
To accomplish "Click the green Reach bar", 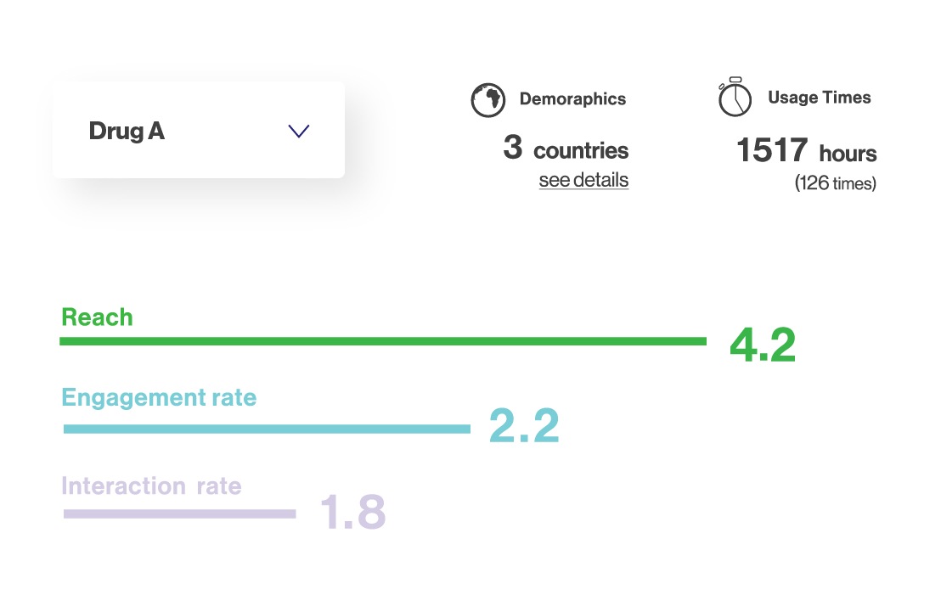I will [383, 341].
